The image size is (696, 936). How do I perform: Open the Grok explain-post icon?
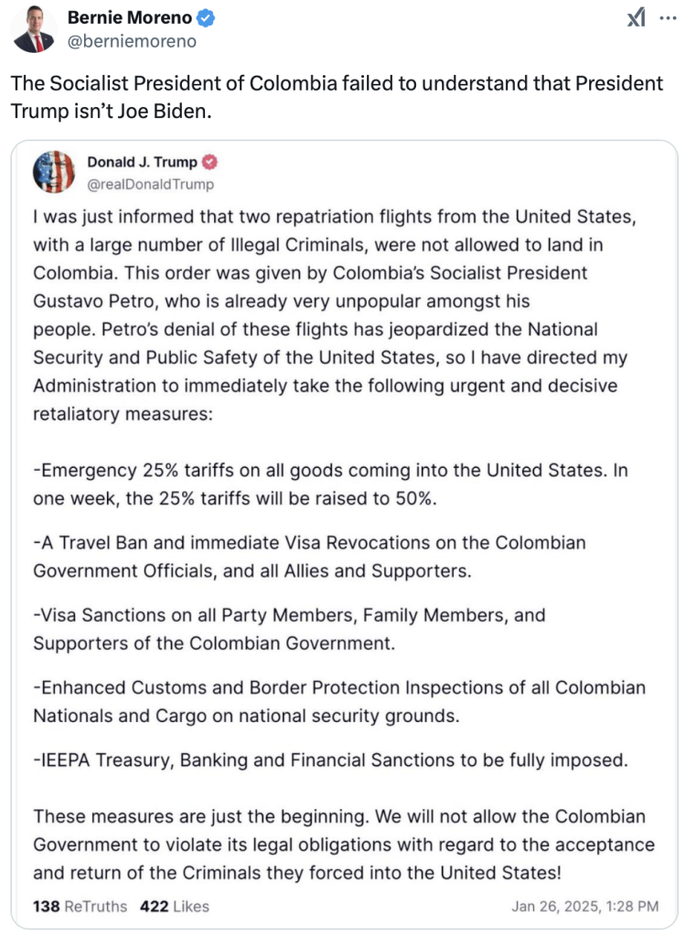point(637,18)
